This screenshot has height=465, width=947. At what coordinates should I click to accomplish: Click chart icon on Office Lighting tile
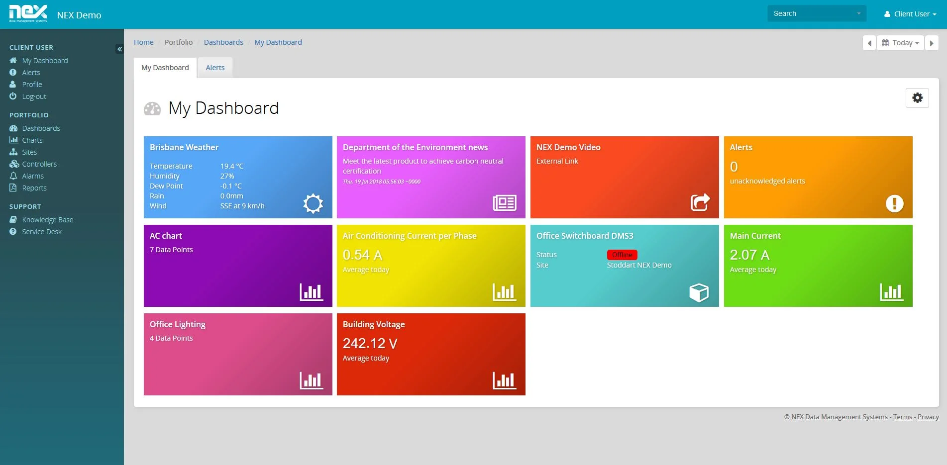(x=312, y=380)
